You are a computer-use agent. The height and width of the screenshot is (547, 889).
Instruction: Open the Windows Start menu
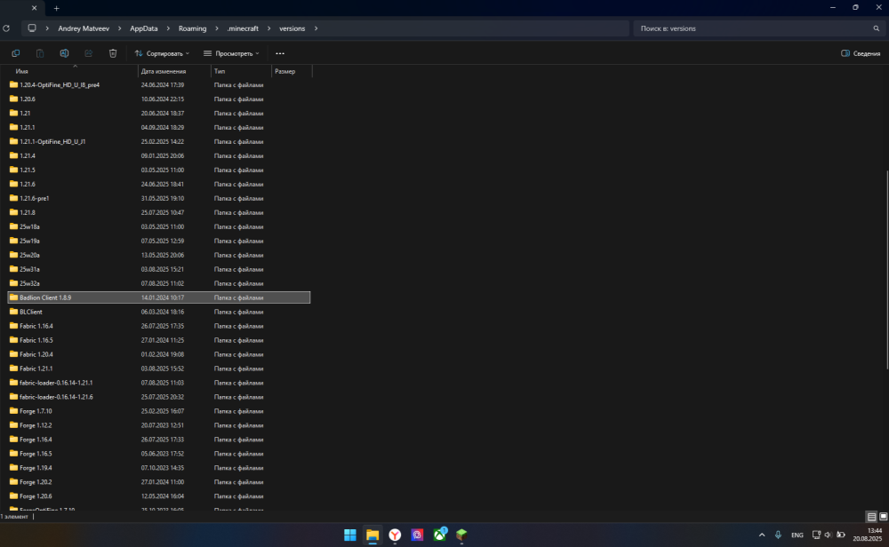tap(349, 535)
